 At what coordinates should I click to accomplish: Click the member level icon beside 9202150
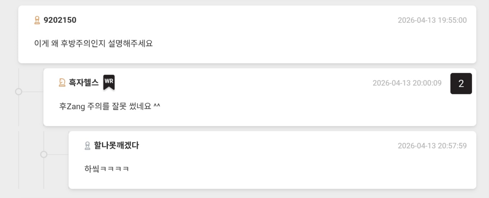(37, 20)
